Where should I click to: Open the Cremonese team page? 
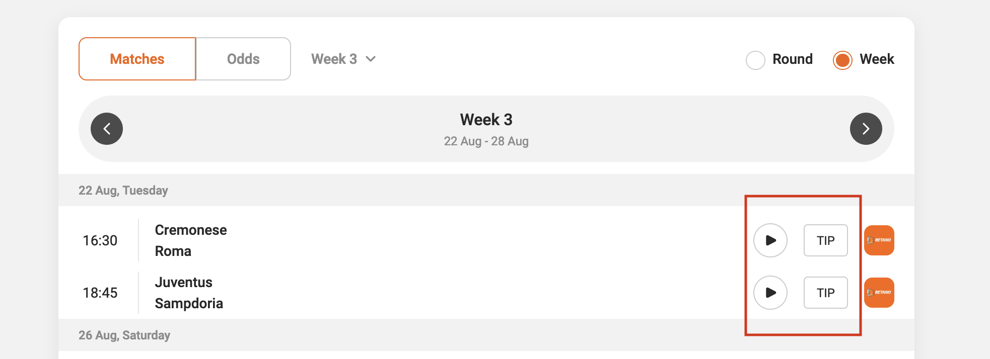[190, 230]
